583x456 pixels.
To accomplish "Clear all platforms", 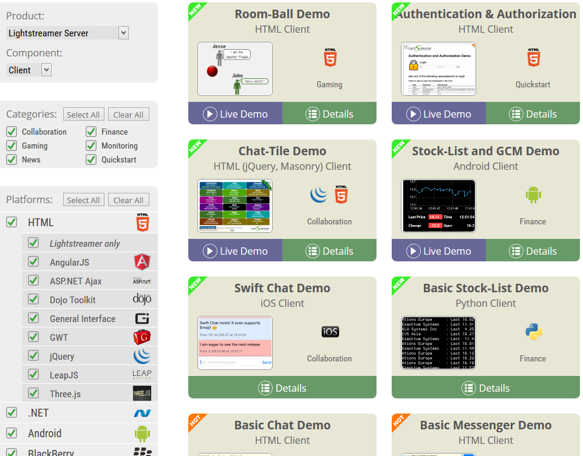I will point(128,199).
